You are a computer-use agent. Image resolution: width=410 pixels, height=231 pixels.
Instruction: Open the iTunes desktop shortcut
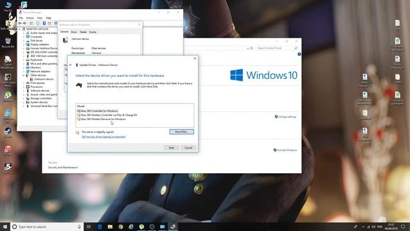[8, 151]
